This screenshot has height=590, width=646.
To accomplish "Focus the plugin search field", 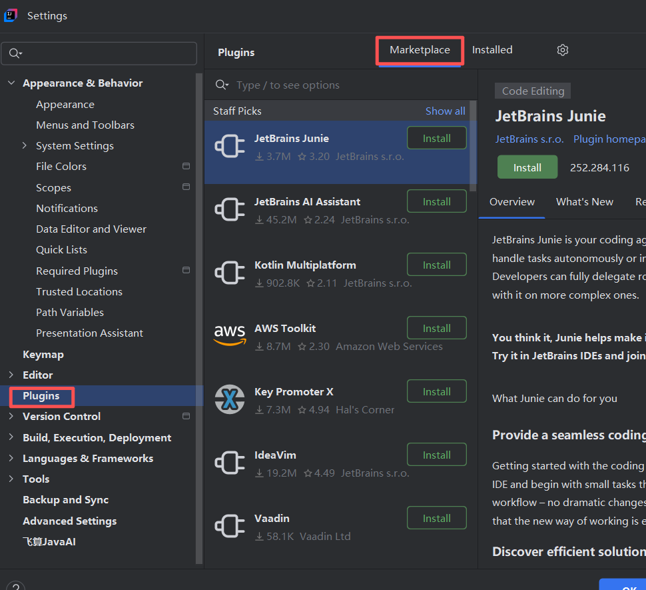I will click(x=340, y=85).
